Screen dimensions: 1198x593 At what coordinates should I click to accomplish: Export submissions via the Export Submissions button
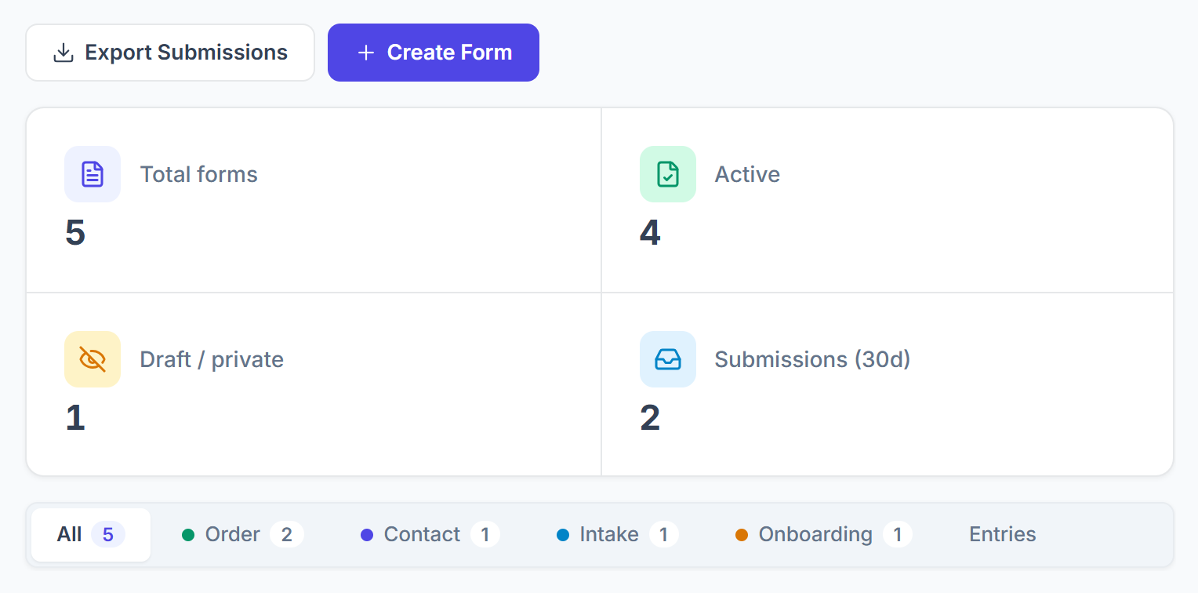coord(170,53)
